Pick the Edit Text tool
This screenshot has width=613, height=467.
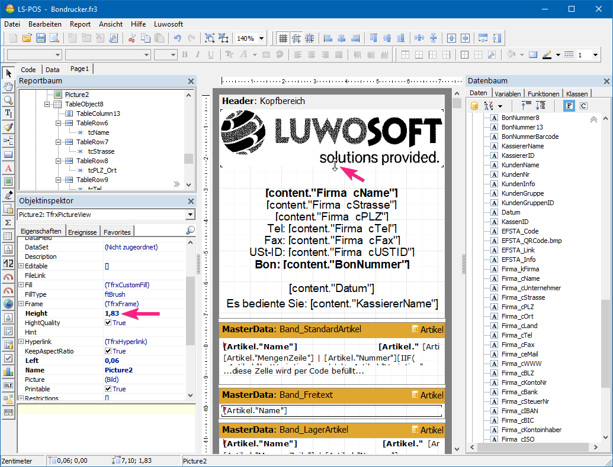[8, 113]
